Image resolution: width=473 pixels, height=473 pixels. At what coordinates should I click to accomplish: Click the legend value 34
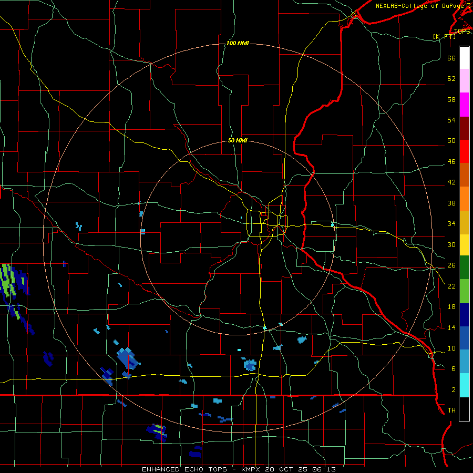pos(451,224)
